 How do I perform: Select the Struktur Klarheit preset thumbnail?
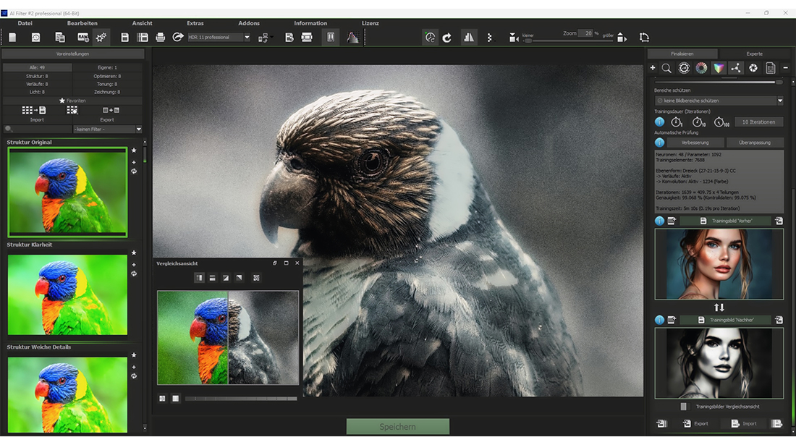67,294
